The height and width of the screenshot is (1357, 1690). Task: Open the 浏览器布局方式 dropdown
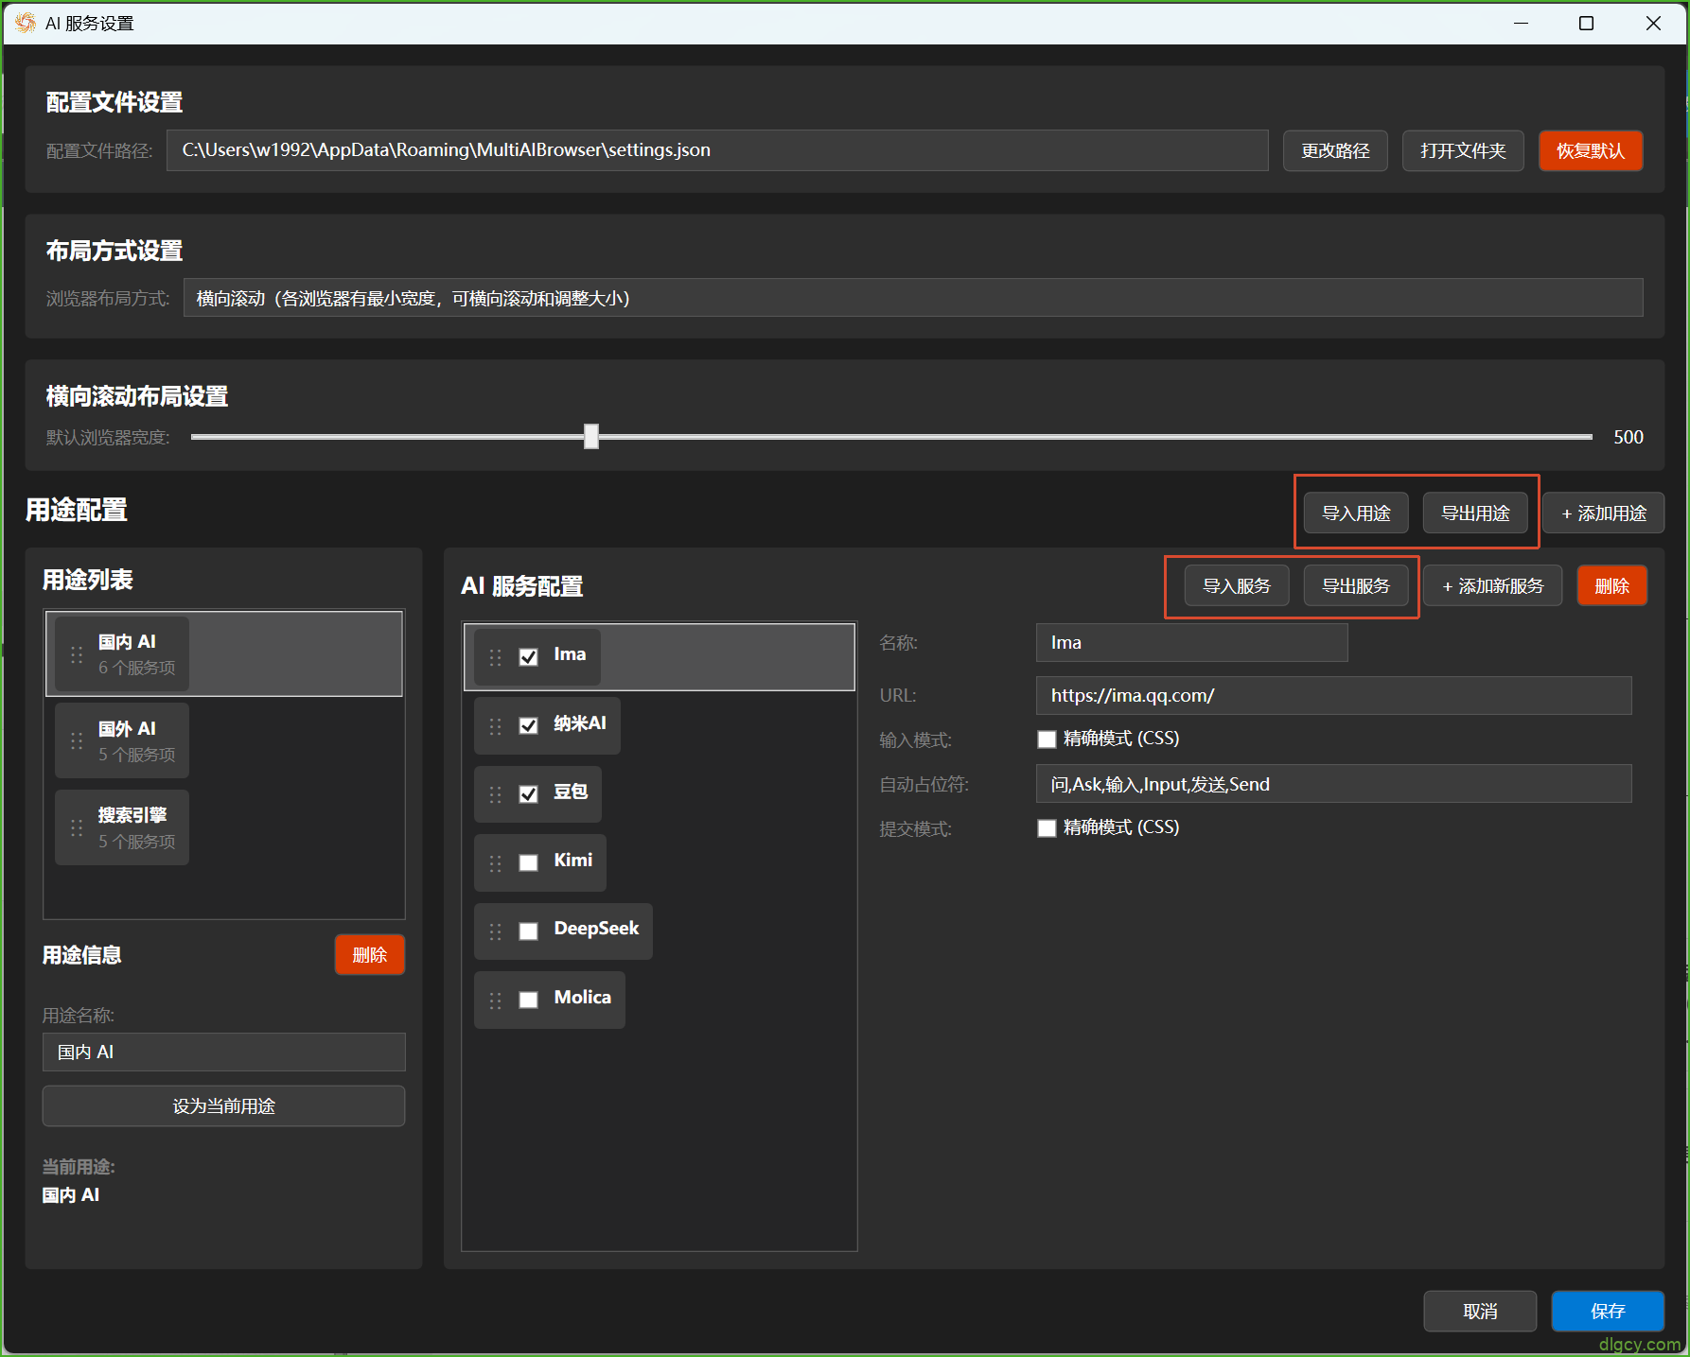click(x=912, y=298)
